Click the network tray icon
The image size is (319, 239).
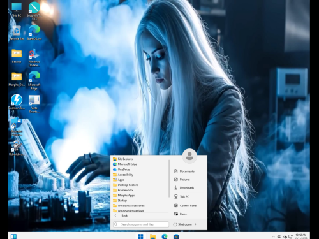(290, 236)
